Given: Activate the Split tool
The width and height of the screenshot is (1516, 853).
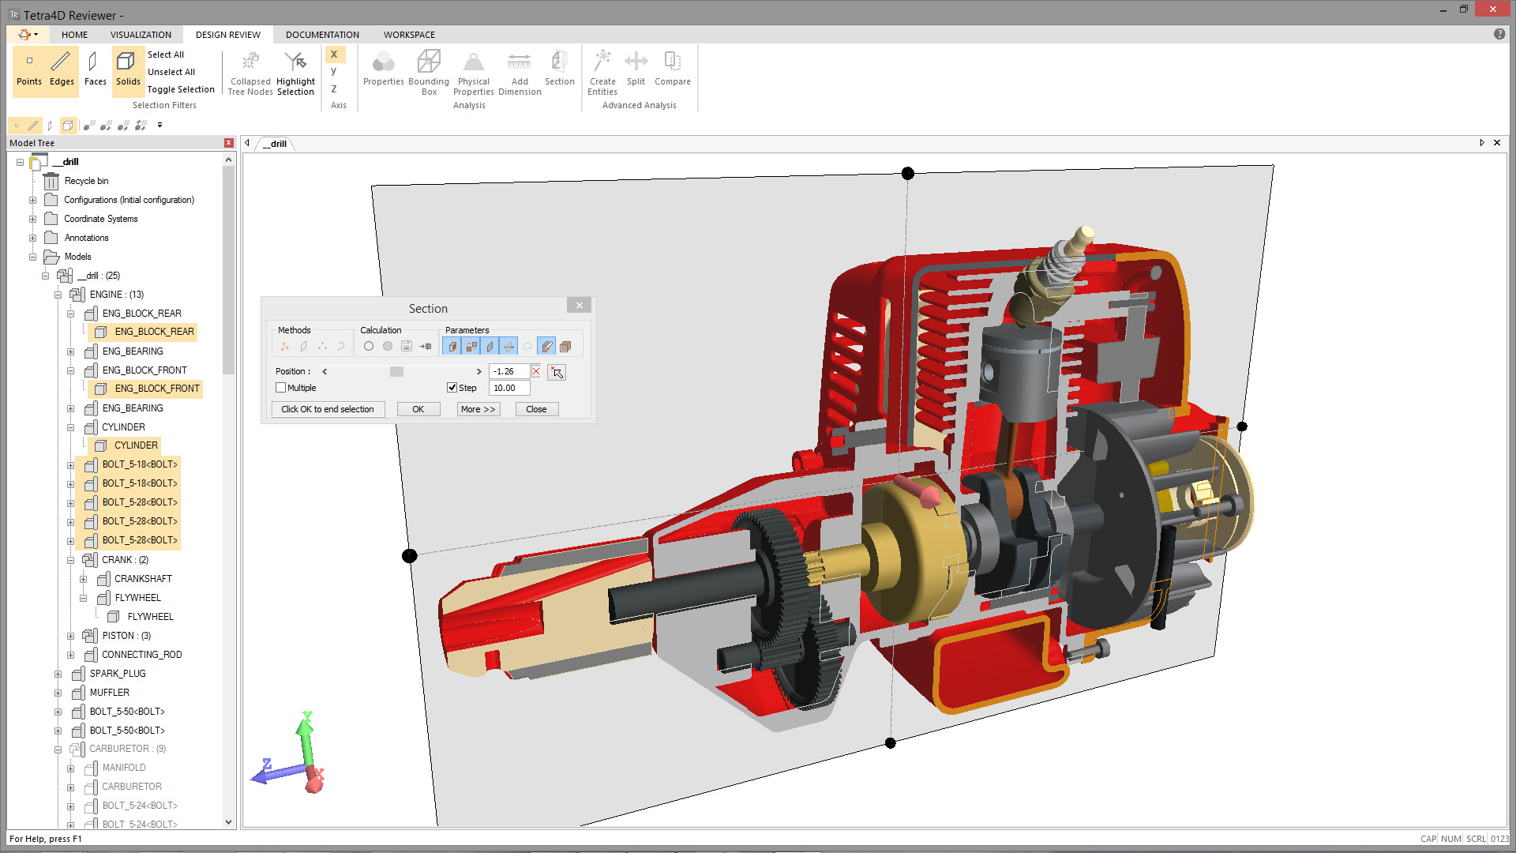Looking at the screenshot, I should pyautogui.click(x=636, y=62).
